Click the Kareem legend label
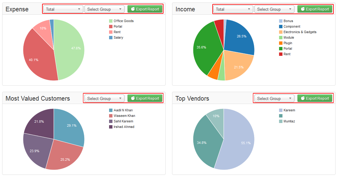 tap(289, 110)
